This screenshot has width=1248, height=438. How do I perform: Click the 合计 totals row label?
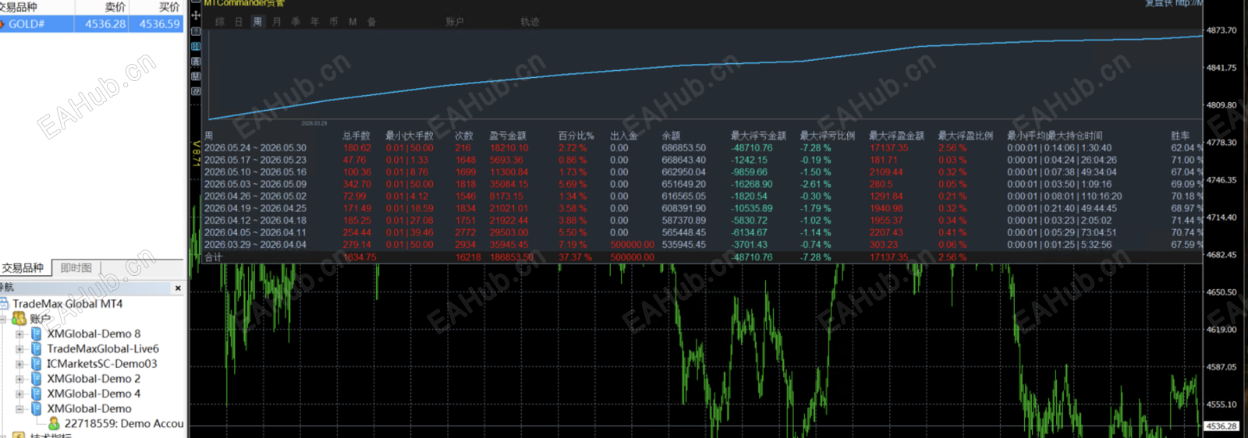[x=213, y=257]
